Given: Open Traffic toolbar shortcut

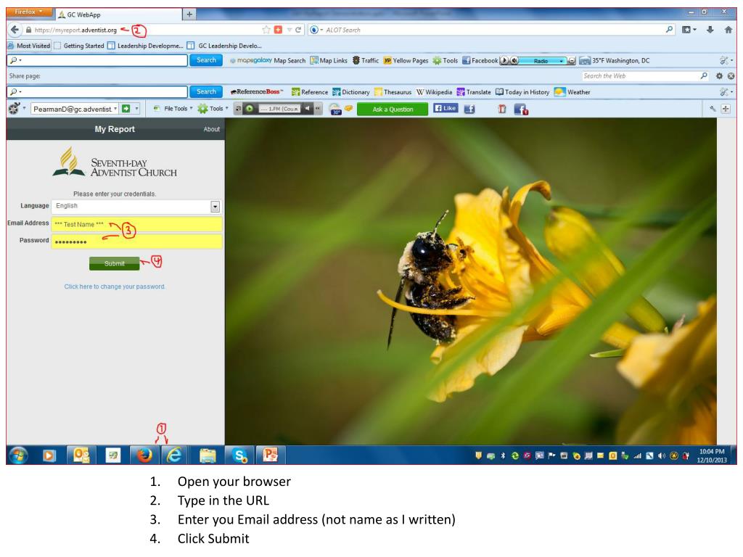Looking at the screenshot, I should (x=366, y=61).
